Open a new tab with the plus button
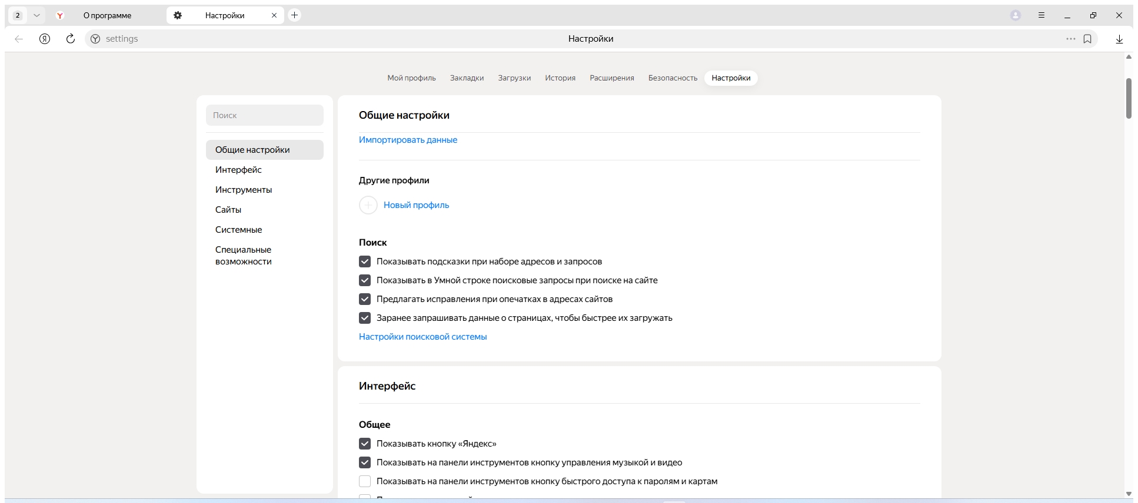The width and height of the screenshot is (1138, 503). (295, 15)
